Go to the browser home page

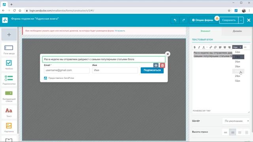20,11
